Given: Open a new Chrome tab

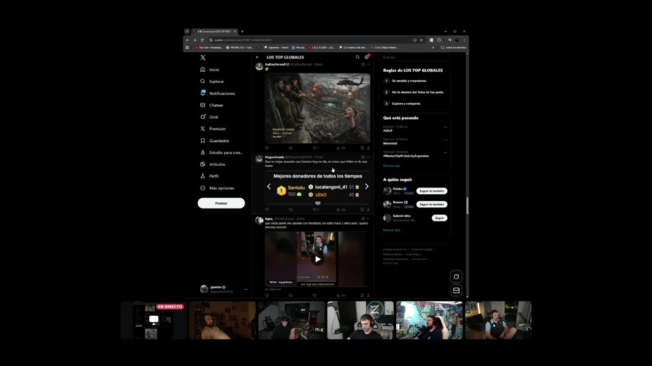Looking at the screenshot, I should 242,32.
